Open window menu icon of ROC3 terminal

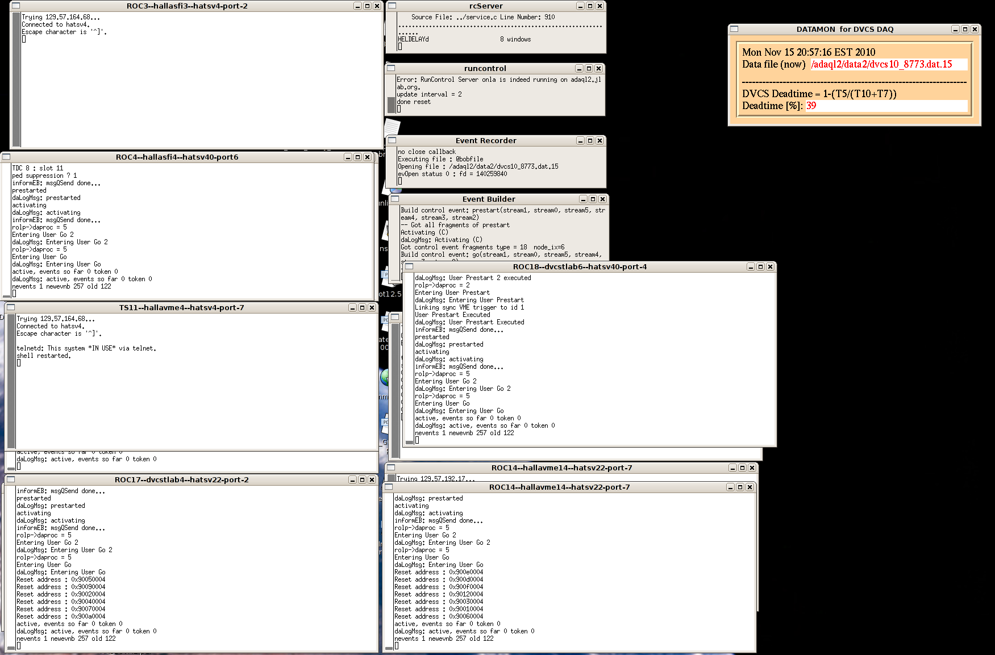point(15,6)
